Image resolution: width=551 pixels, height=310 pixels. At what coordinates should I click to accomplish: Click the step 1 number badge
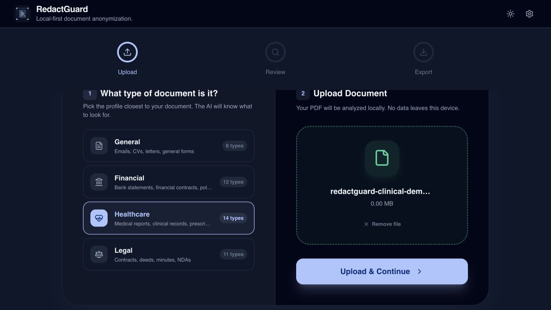point(90,93)
